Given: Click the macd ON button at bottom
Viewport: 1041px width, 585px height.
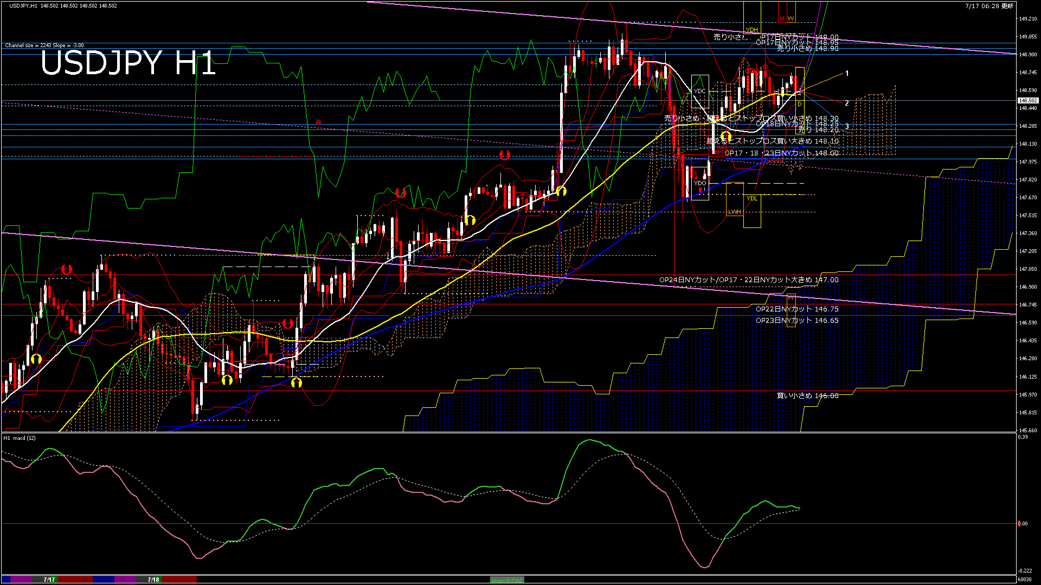Looking at the screenshot, I should tap(507, 580).
